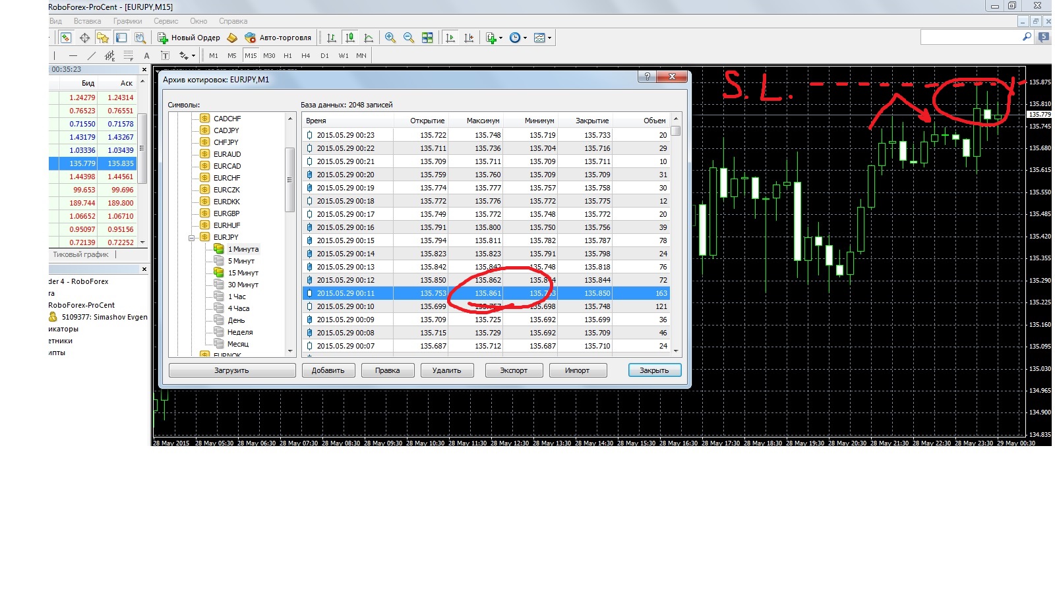Image resolution: width=1055 pixels, height=593 pixels.
Task: Select the trendline drawing tool
Action: click(x=92, y=55)
